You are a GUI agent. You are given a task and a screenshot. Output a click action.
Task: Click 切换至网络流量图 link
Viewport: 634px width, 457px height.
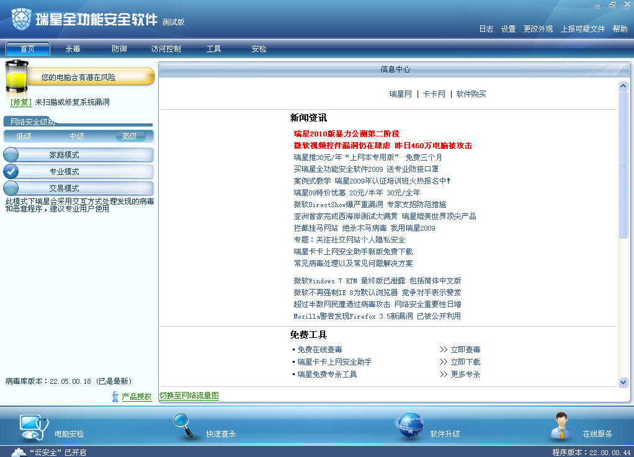pos(189,396)
